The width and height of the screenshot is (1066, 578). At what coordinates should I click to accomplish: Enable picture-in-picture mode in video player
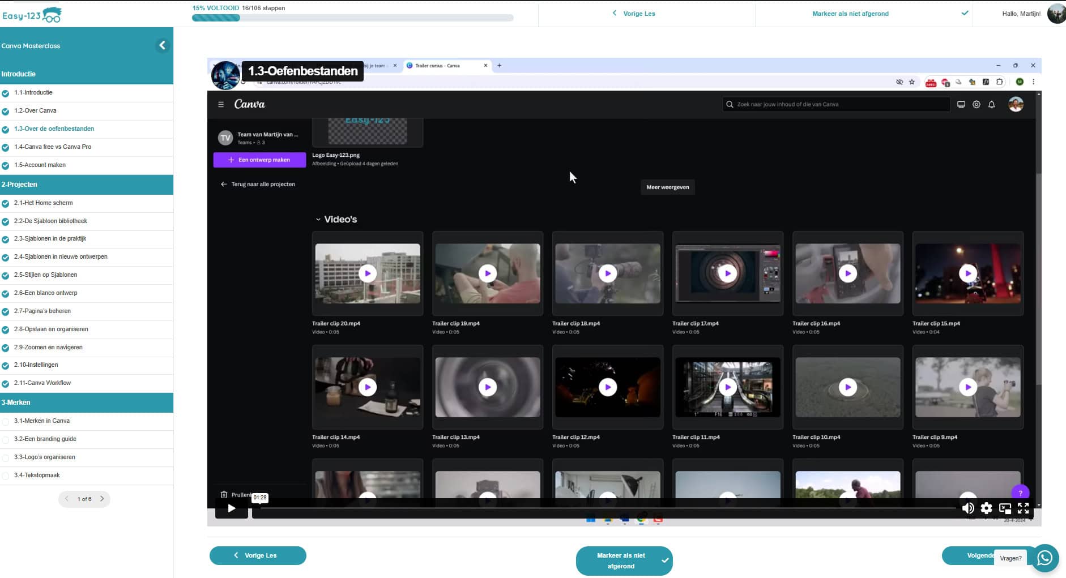[x=1005, y=508]
